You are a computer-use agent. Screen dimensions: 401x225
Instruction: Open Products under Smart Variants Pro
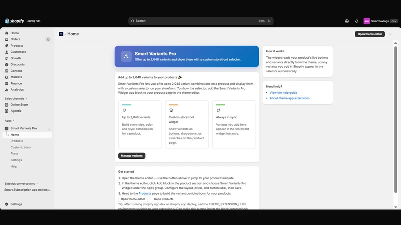17,141
